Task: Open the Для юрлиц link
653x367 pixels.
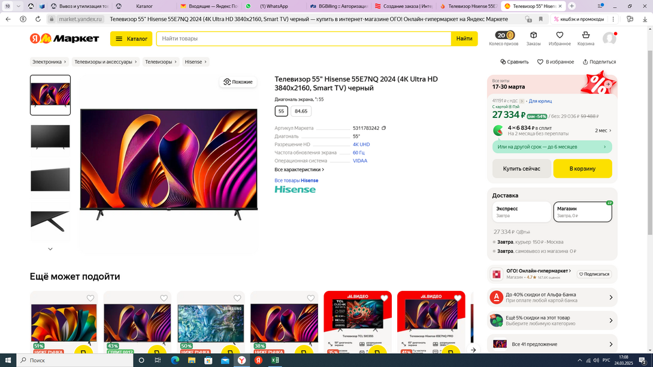Action: click(x=540, y=101)
